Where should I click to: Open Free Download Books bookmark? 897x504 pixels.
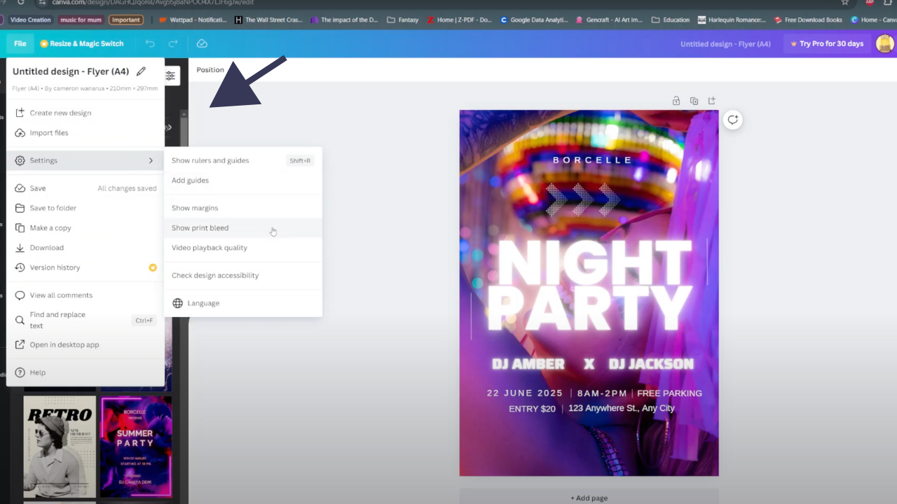[808, 20]
